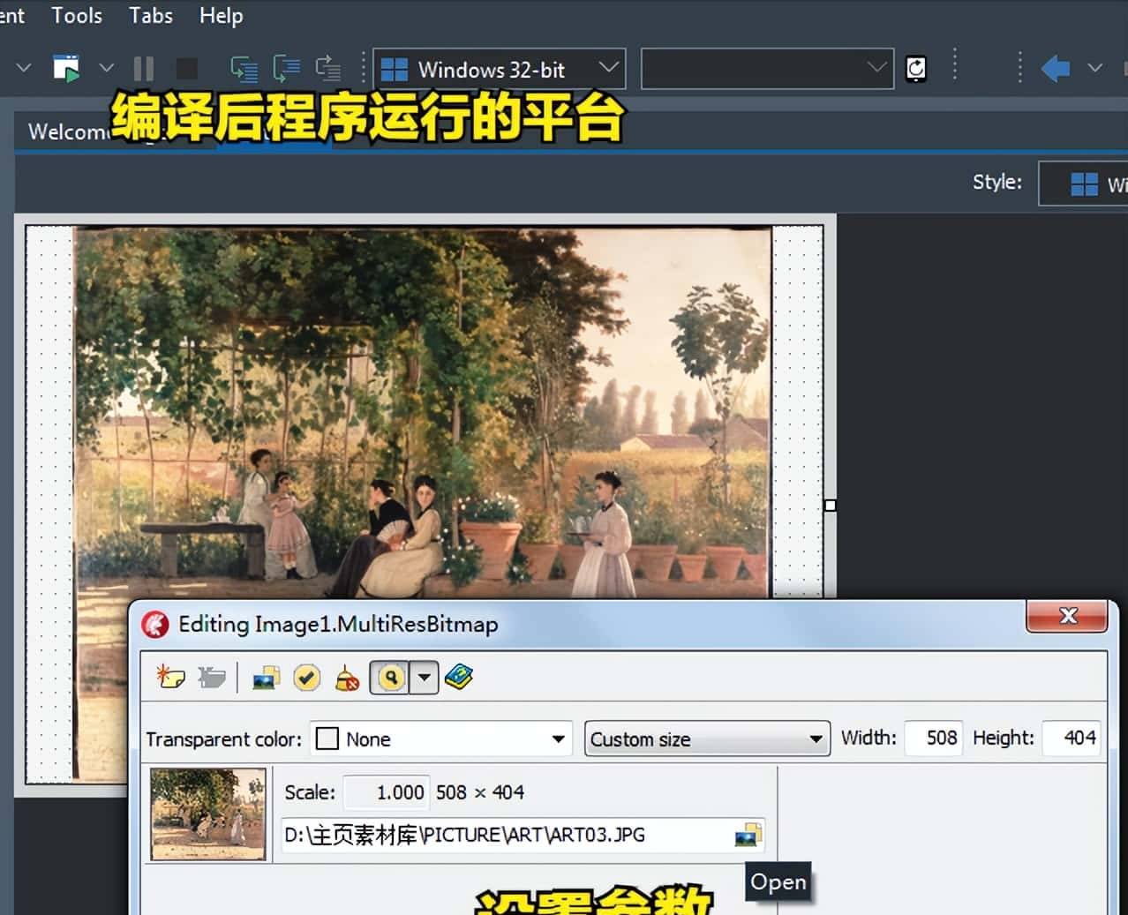This screenshot has width=1128, height=915.
Task: Browse for a different image file
Action: coord(748,835)
